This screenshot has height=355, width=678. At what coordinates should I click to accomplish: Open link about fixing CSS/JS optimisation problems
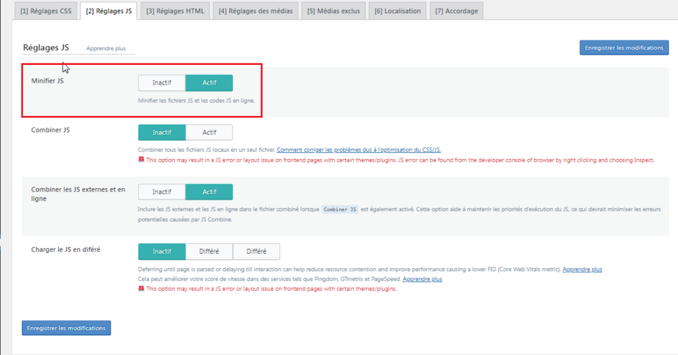[358, 150]
